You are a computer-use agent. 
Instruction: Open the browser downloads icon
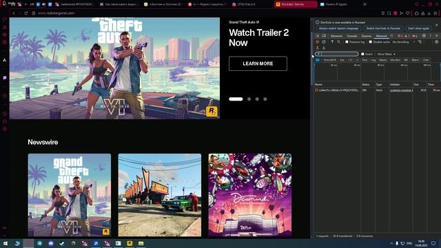[x=429, y=13]
